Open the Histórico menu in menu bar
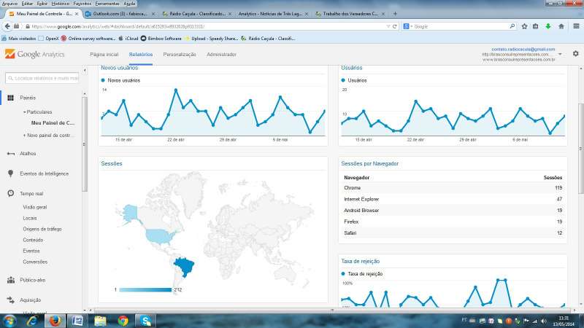This screenshot has height=328, width=584. pyautogui.click(x=60, y=4)
